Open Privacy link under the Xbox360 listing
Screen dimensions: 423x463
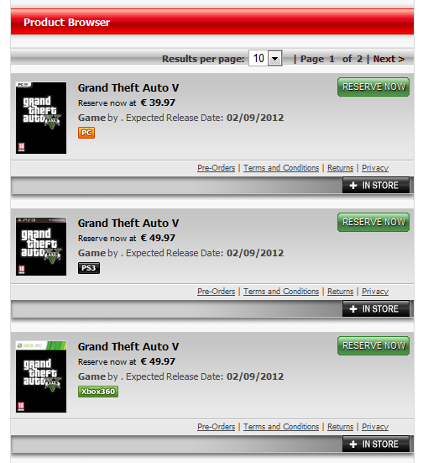click(375, 426)
